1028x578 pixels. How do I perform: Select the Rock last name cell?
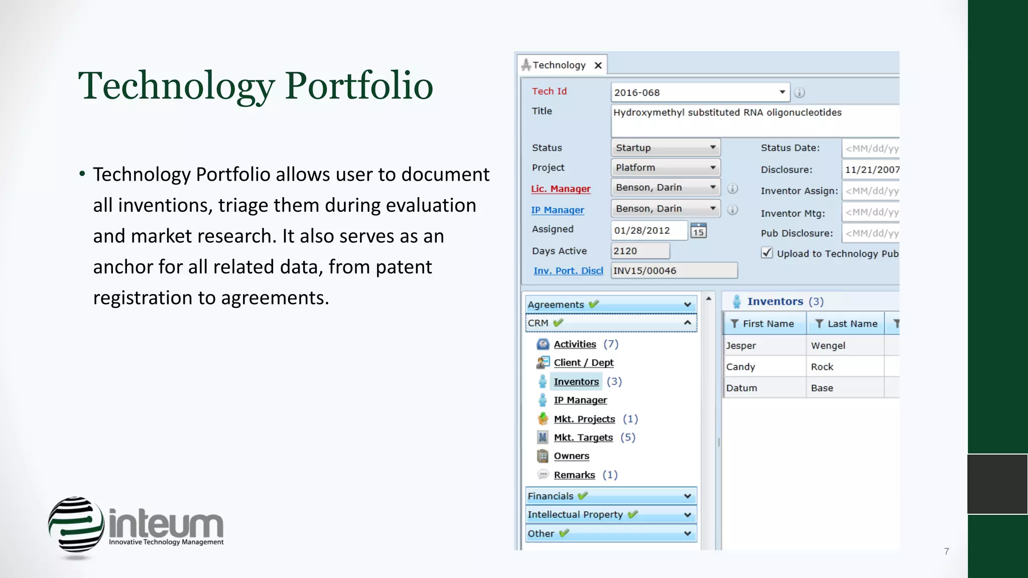[x=845, y=367]
